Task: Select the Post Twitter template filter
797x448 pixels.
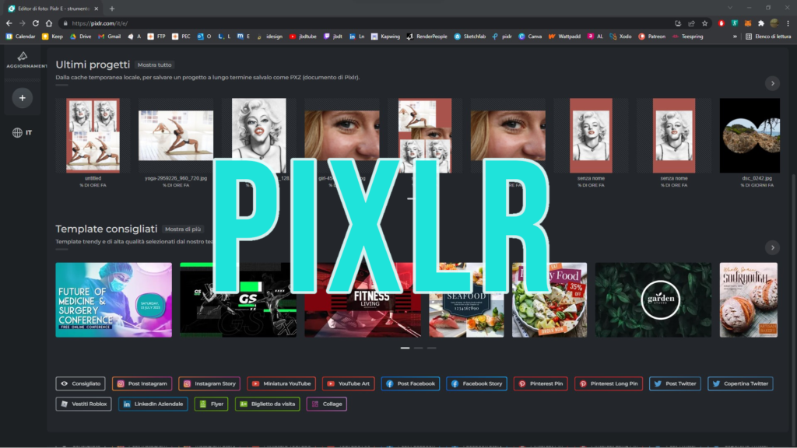Action: coord(675,383)
